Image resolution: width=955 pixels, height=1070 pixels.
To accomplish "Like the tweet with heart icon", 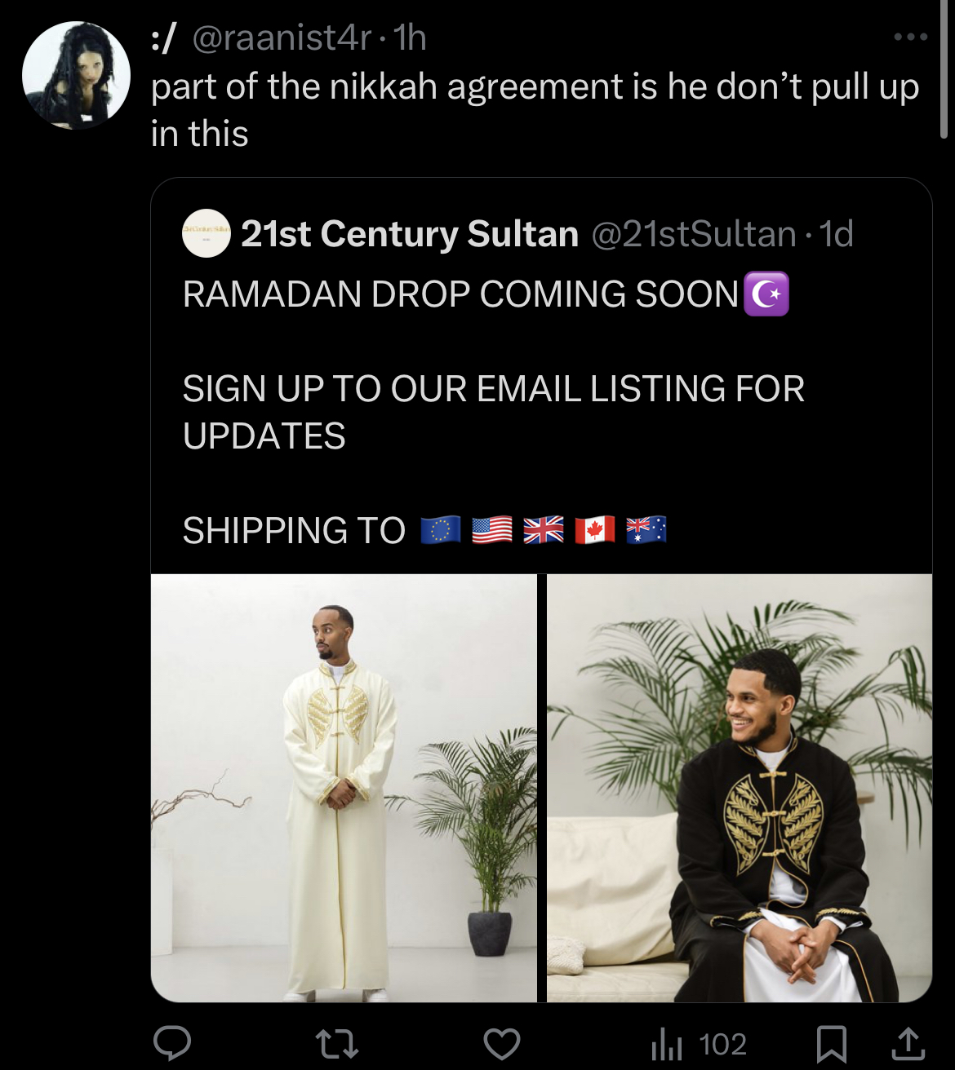I will [x=501, y=1043].
